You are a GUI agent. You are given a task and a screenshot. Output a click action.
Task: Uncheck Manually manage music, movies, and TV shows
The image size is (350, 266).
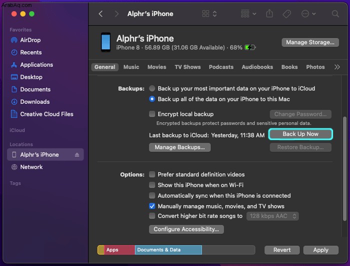click(152, 206)
